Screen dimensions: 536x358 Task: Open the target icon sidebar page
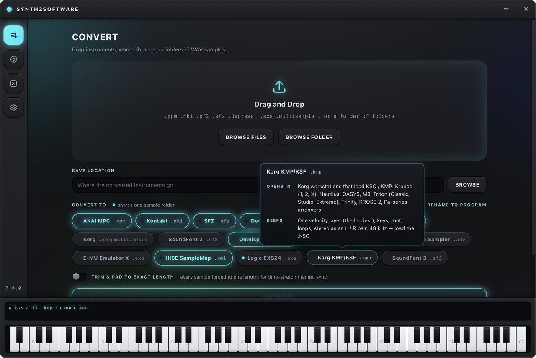(x=14, y=59)
